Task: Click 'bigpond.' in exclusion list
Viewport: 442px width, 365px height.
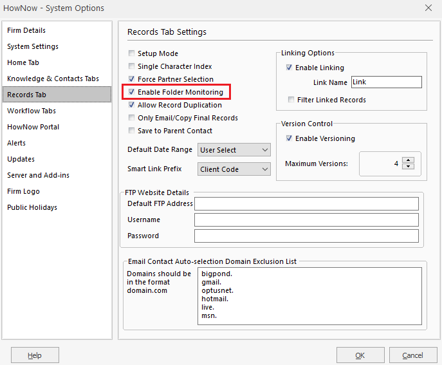Action: [217, 274]
